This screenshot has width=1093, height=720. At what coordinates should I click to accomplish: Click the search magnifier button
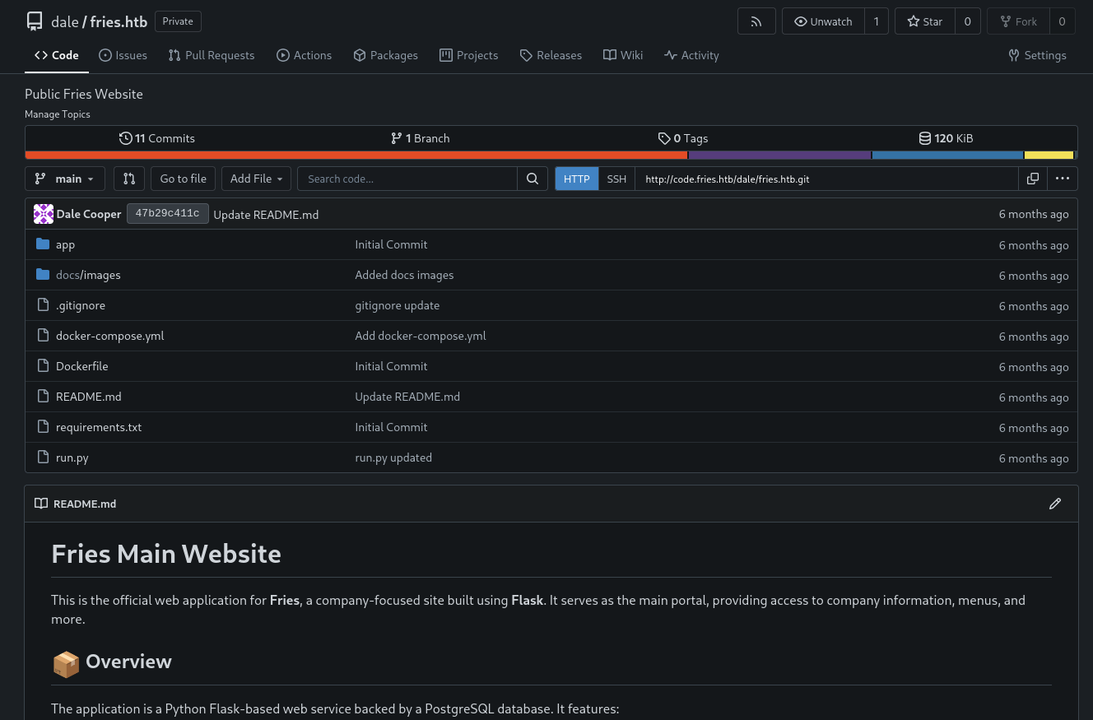532,179
